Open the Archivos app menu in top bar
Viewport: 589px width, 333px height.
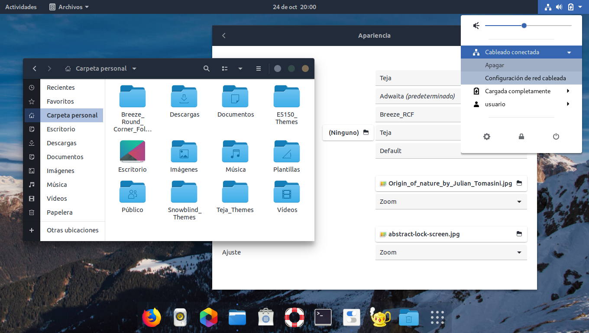[x=69, y=7]
